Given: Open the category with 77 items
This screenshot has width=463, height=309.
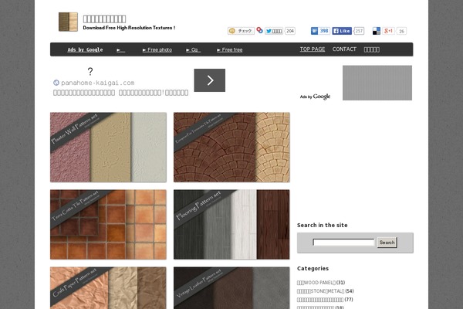Looking at the screenshot, I should coord(325,300).
